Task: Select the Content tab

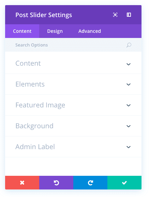Action: pos(22,31)
